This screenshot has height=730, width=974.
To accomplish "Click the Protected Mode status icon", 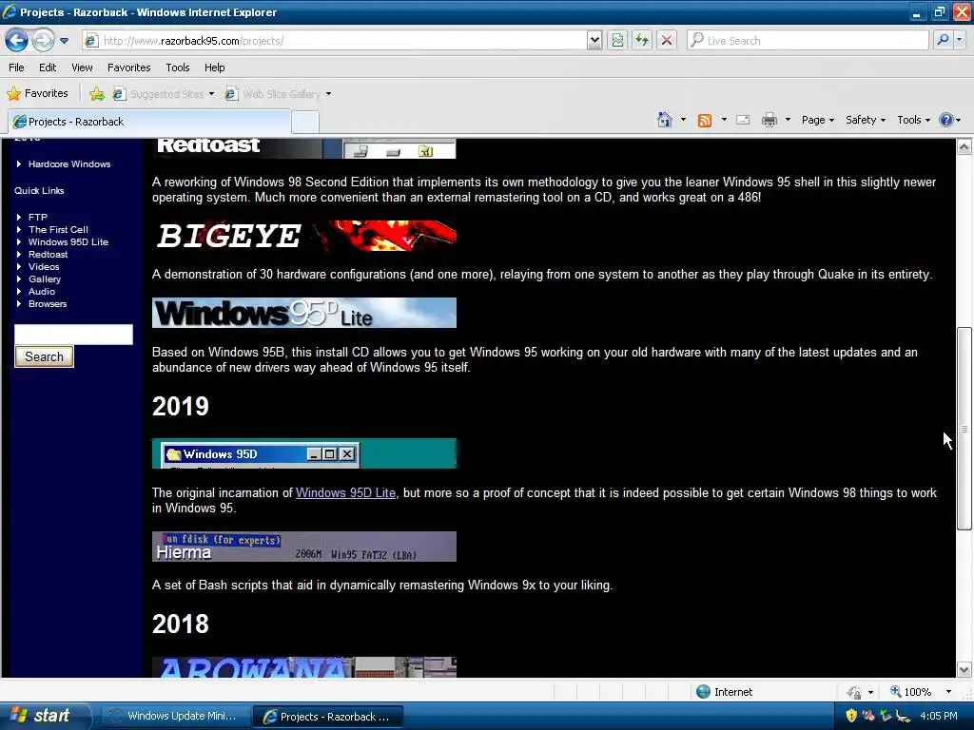I will coord(855,692).
